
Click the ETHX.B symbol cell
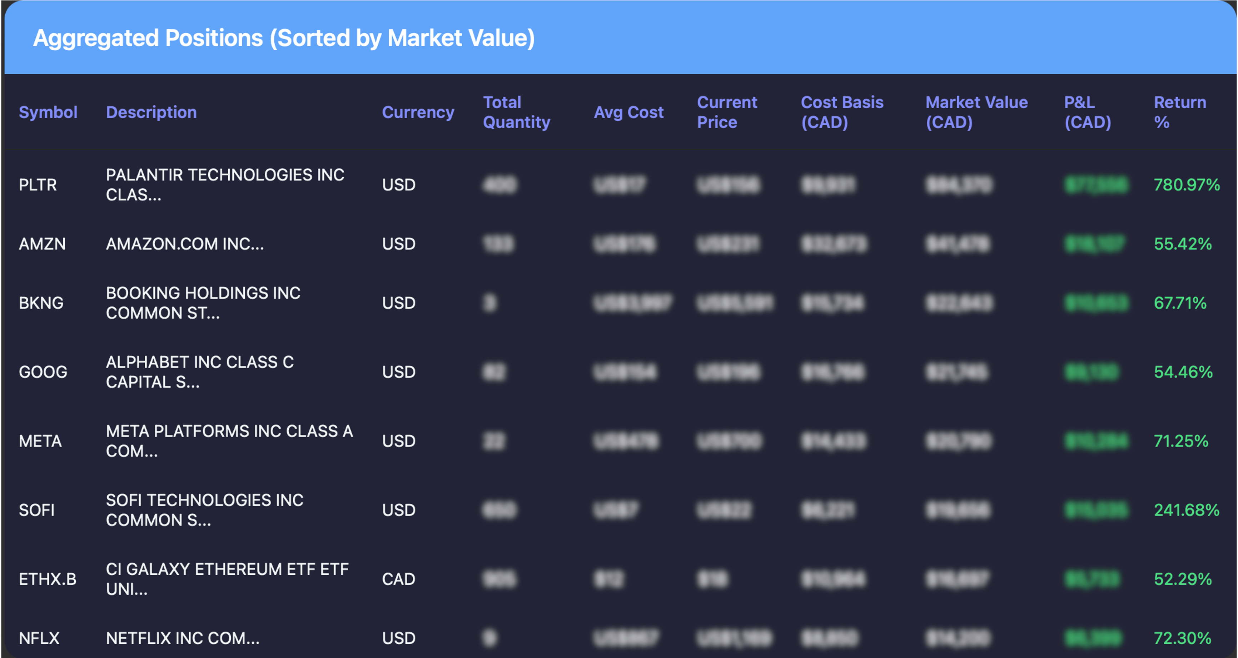[x=47, y=579]
